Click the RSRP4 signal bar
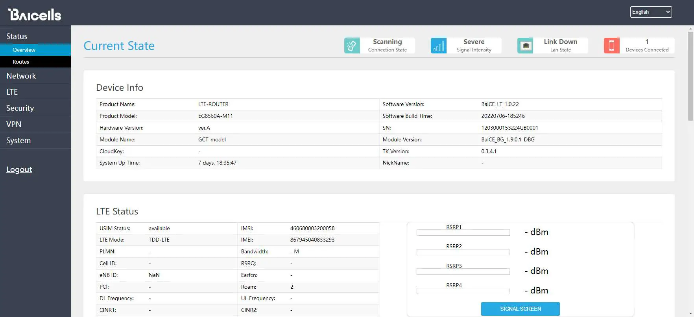 point(463,291)
